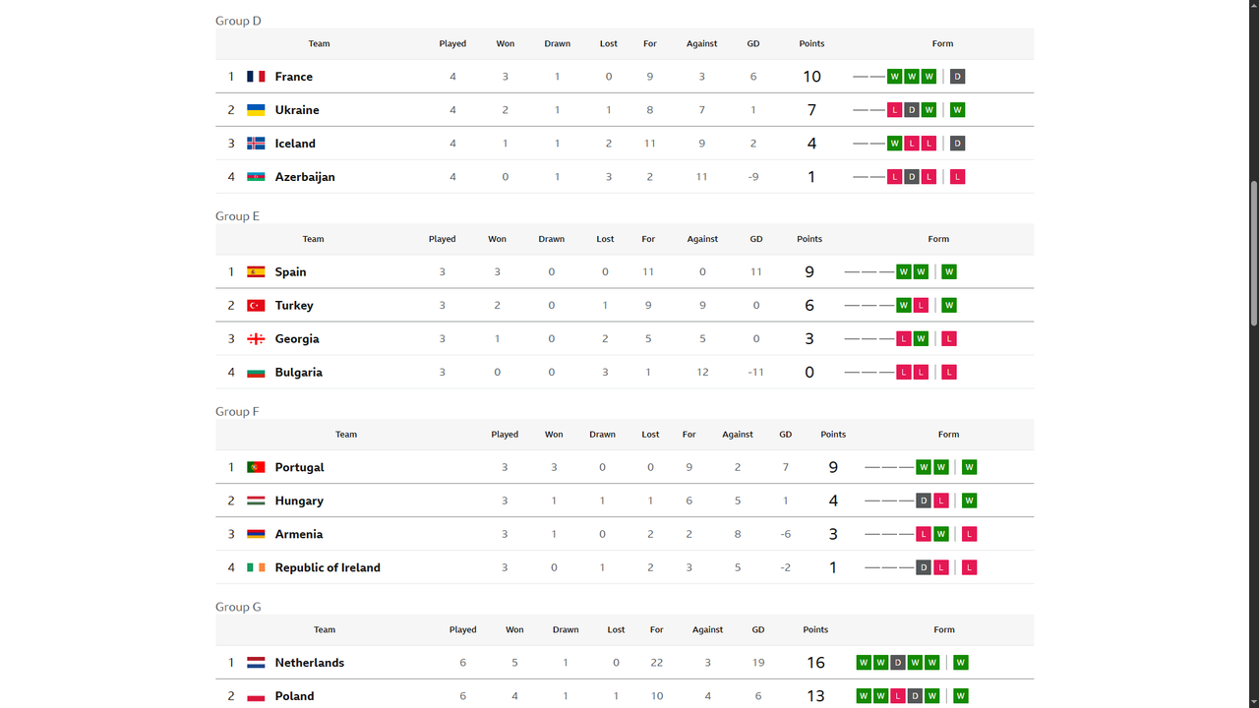Screen dimensions: 1259x708
Task: Click Bulgaria's latest form result L badge
Action: click(x=949, y=373)
